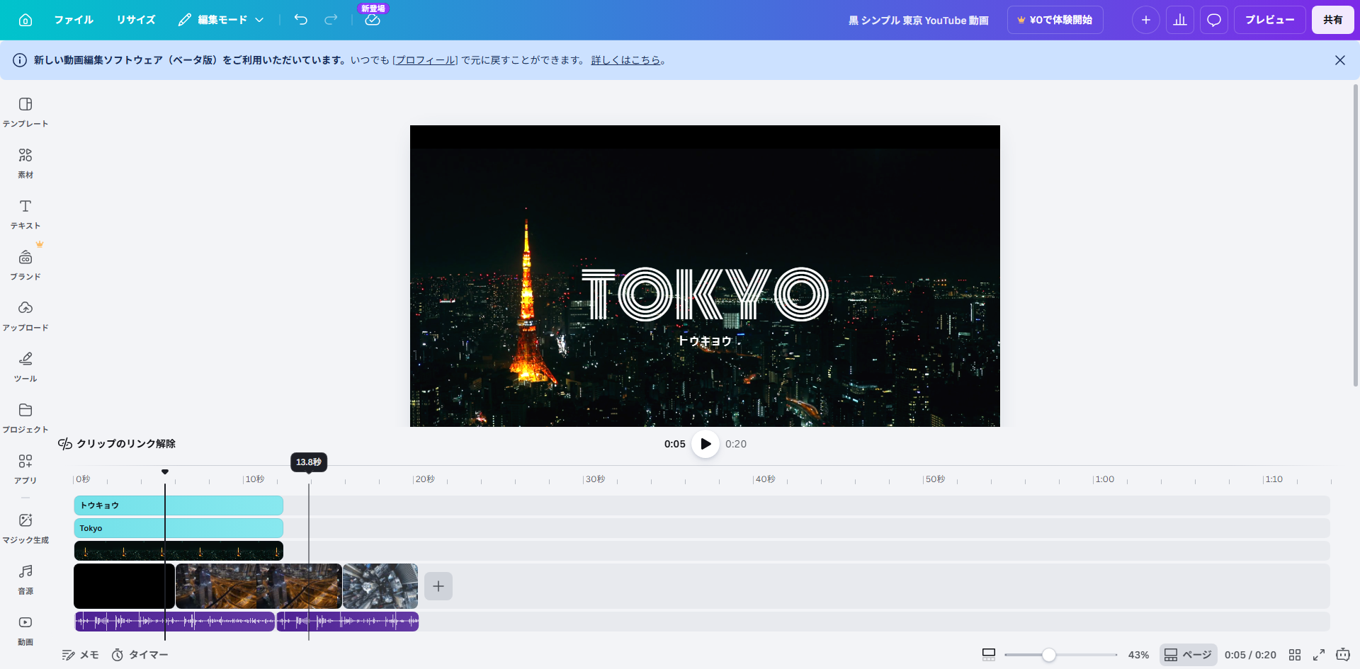
Task: Click the 10秒 mark on timeline ruler
Action: click(x=254, y=479)
